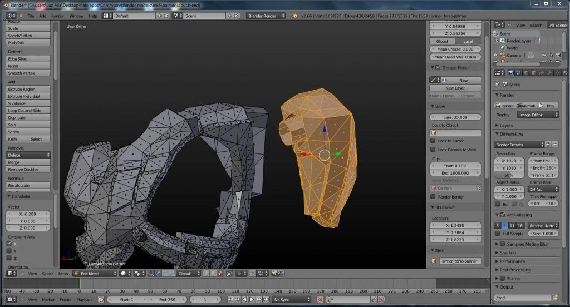Enable the Lock to Cursor checkbox

pos(433,141)
